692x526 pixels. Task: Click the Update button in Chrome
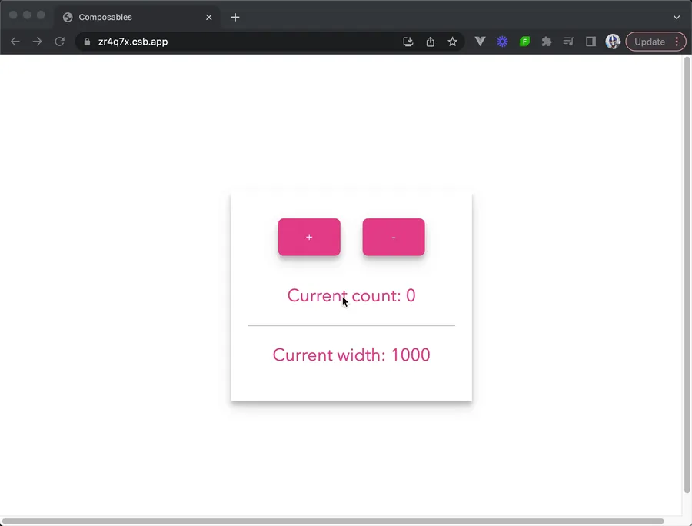[649, 42]
